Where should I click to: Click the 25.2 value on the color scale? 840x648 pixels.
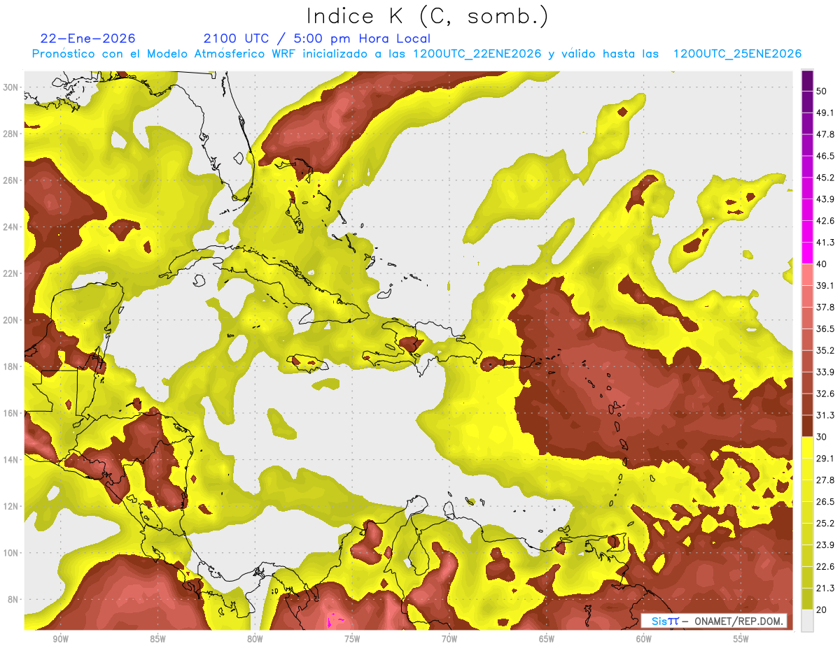(x=825, y=524)
